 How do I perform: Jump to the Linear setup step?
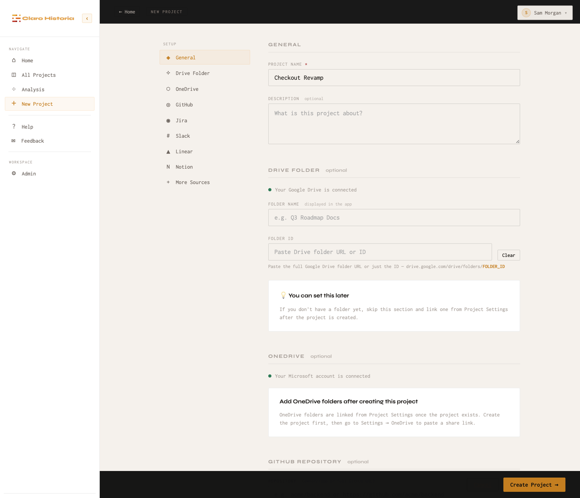(x=205, y=151)
